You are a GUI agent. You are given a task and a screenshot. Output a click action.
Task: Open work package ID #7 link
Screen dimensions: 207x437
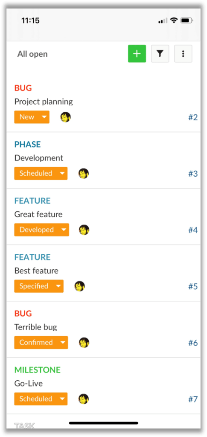(x=193, y=399)
